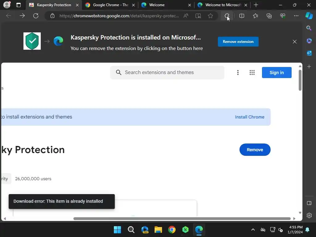Click the horizontal scrollbar thumb

click(182, 219)
